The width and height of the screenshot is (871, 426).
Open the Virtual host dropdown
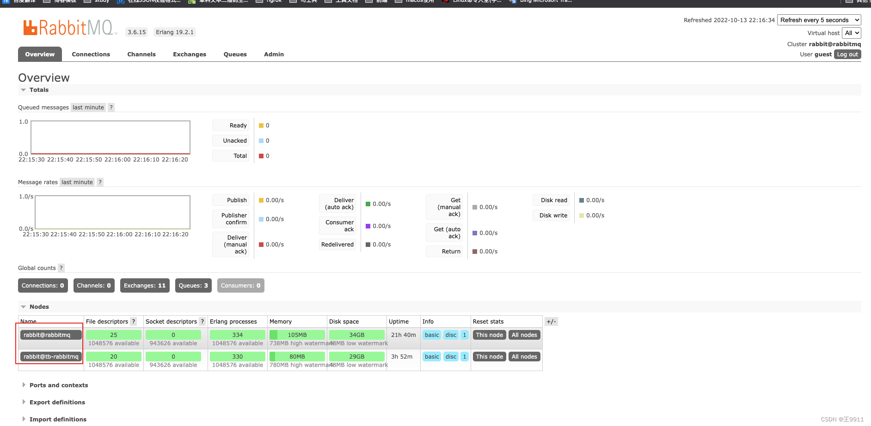click(852, 33)
